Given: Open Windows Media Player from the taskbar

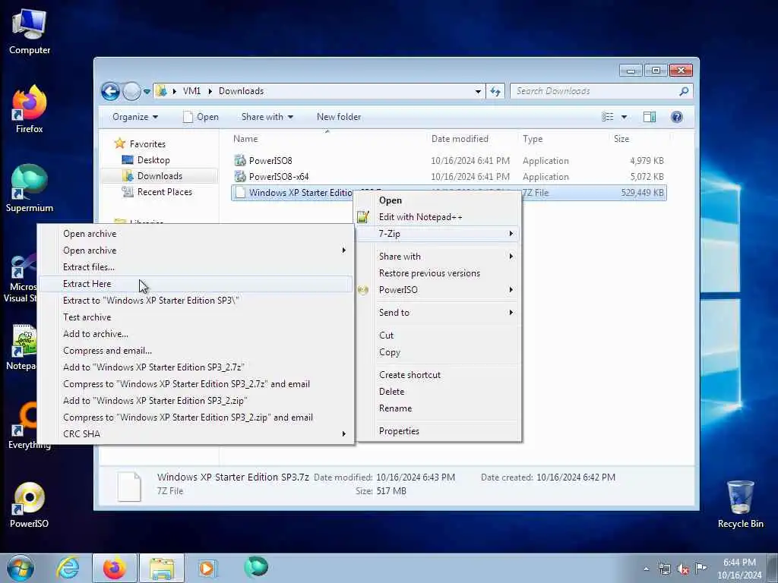Looking at the screenshot, I should 207,568.
